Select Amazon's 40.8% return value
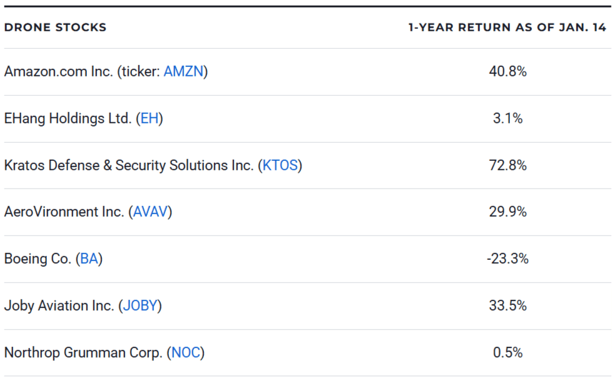The width and height of the screenshot is (612, 377). 507,71
